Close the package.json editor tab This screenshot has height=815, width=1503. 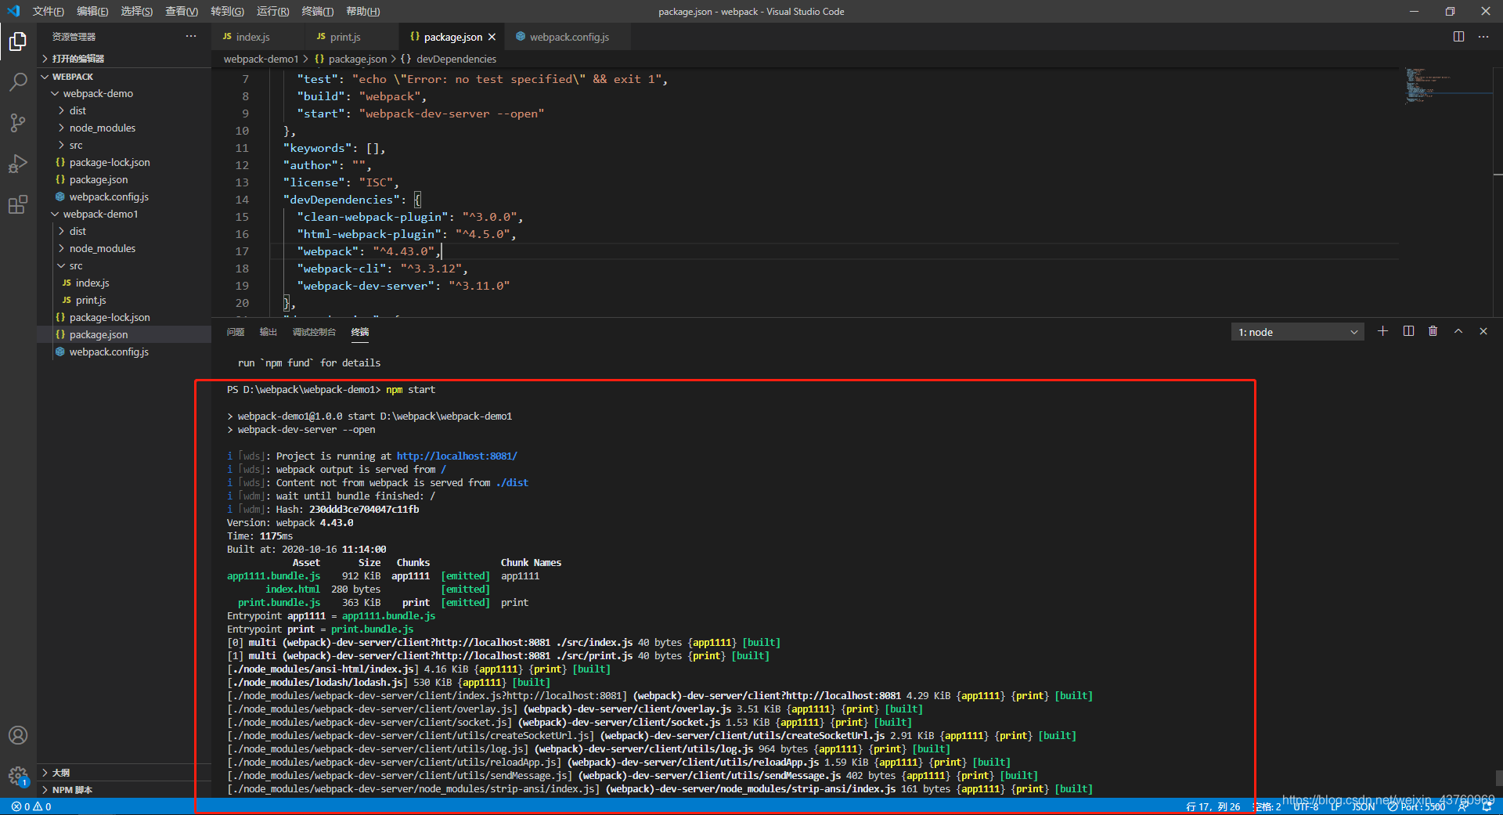click(x=492, y=37)
